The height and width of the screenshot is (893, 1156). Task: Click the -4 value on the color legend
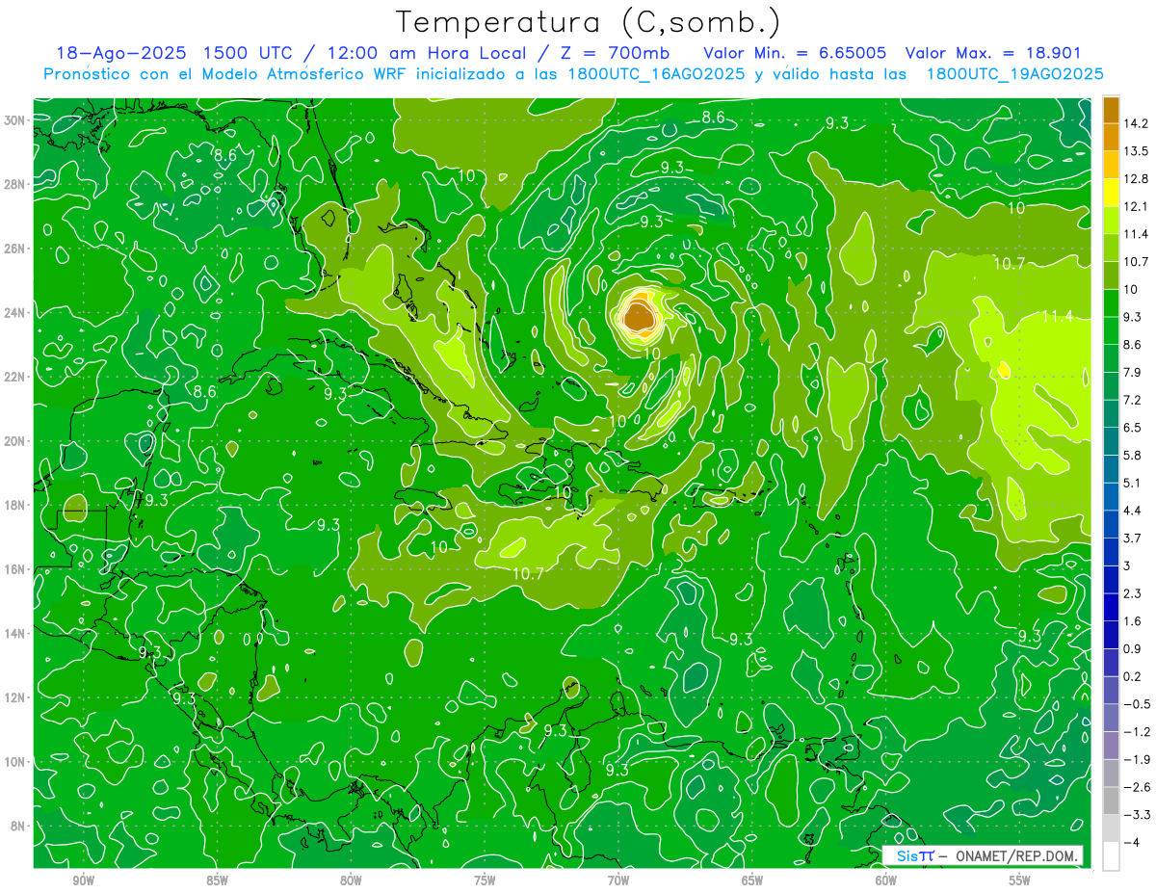[1131, 842]
